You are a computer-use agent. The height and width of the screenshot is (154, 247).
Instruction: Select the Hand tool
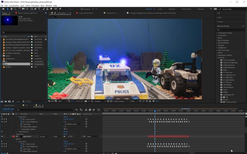coord(11,9)
